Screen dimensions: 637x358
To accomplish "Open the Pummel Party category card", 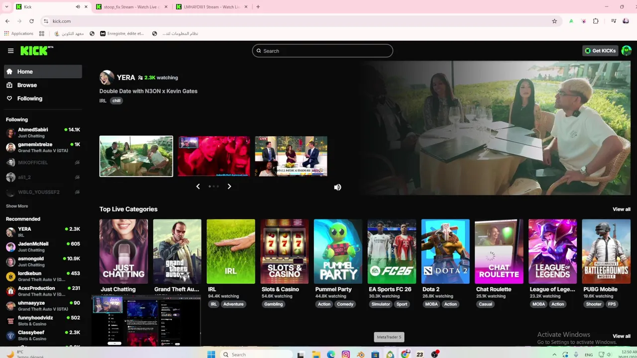I will [x=338, y=252].
